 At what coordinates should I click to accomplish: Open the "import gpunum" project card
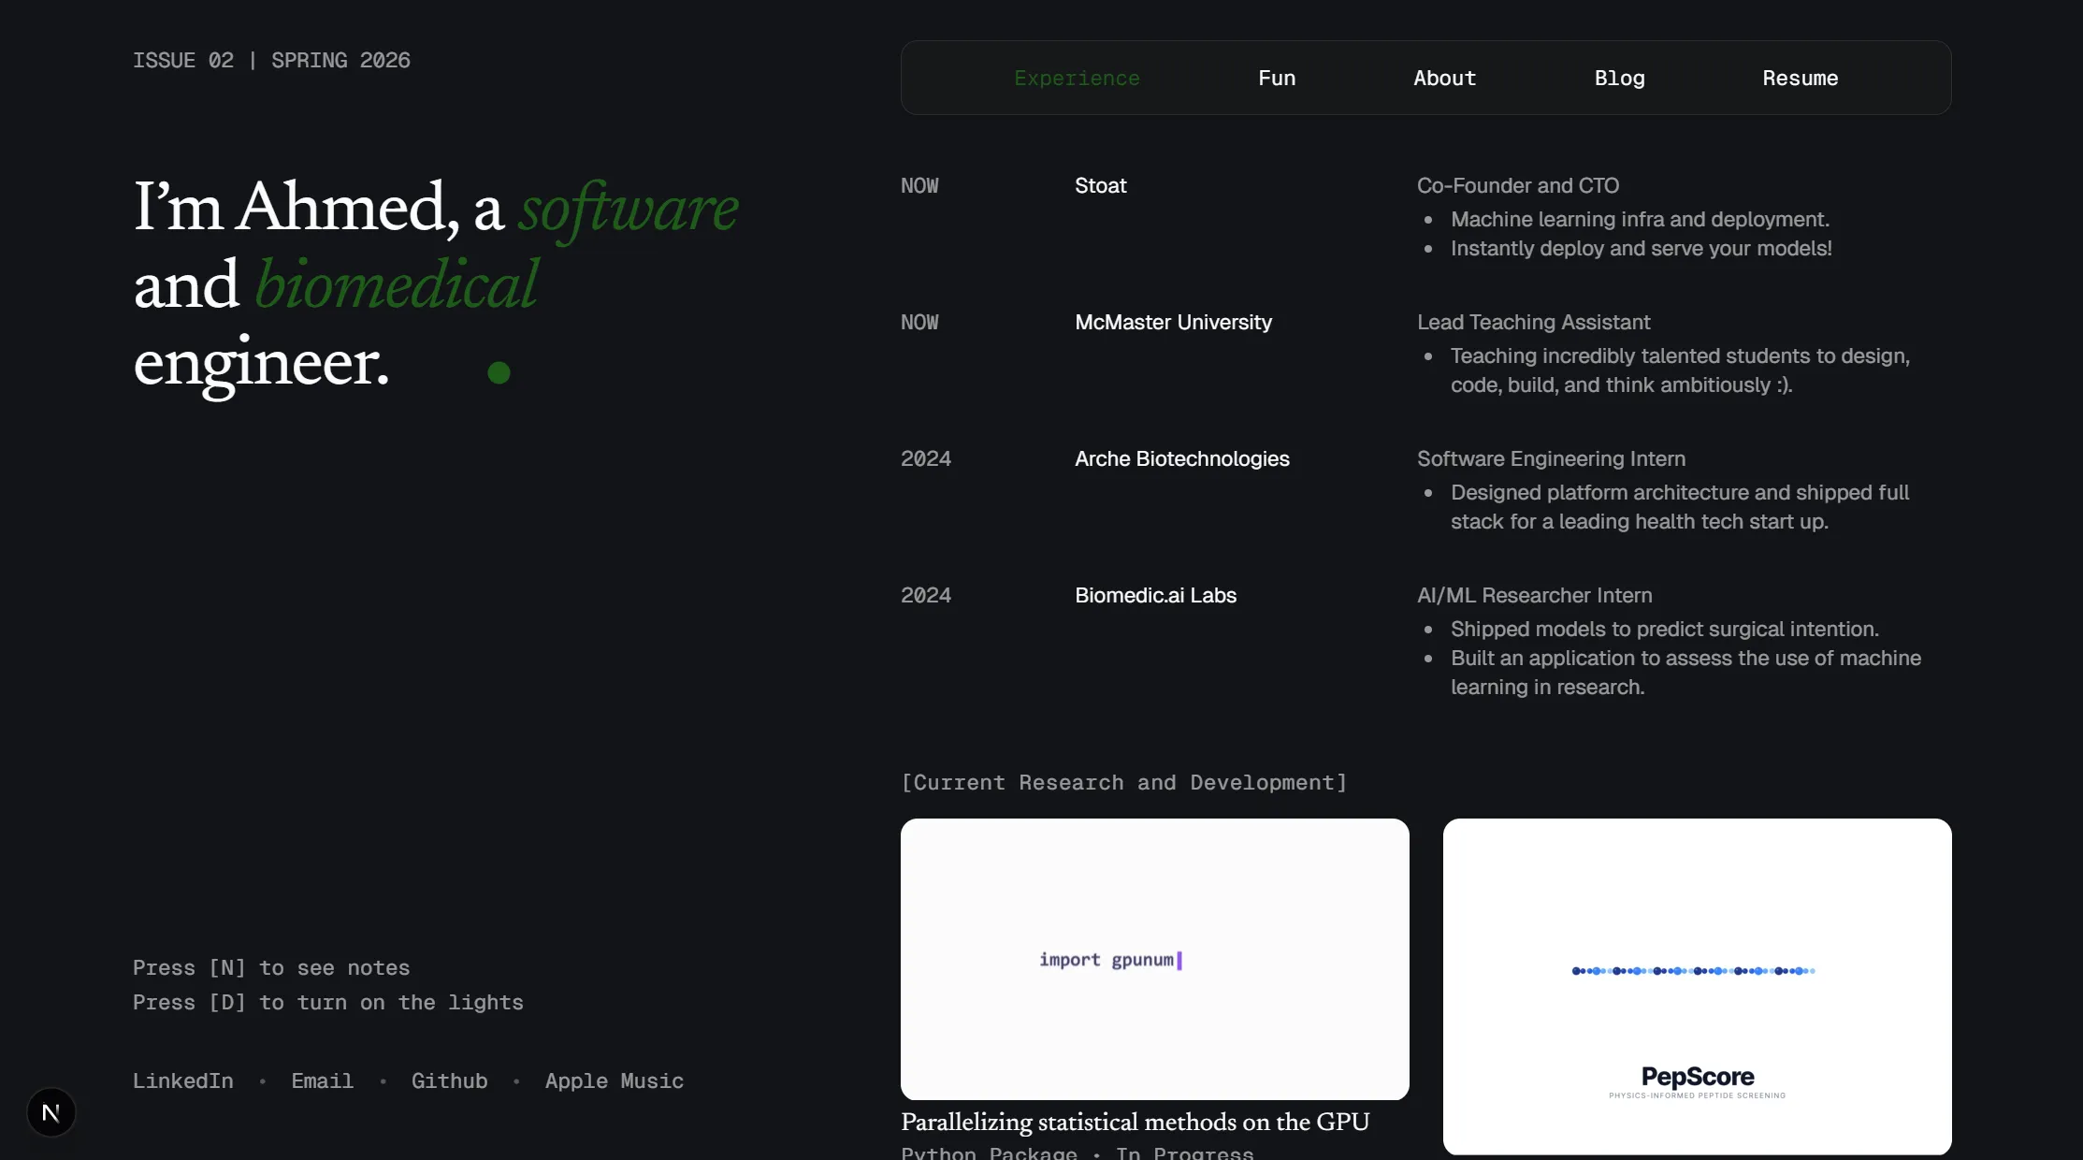pos(1154,960)
